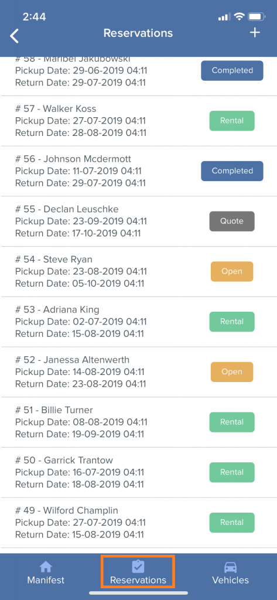Tap Open badge for Steve Ryan

tap(232, 271)
